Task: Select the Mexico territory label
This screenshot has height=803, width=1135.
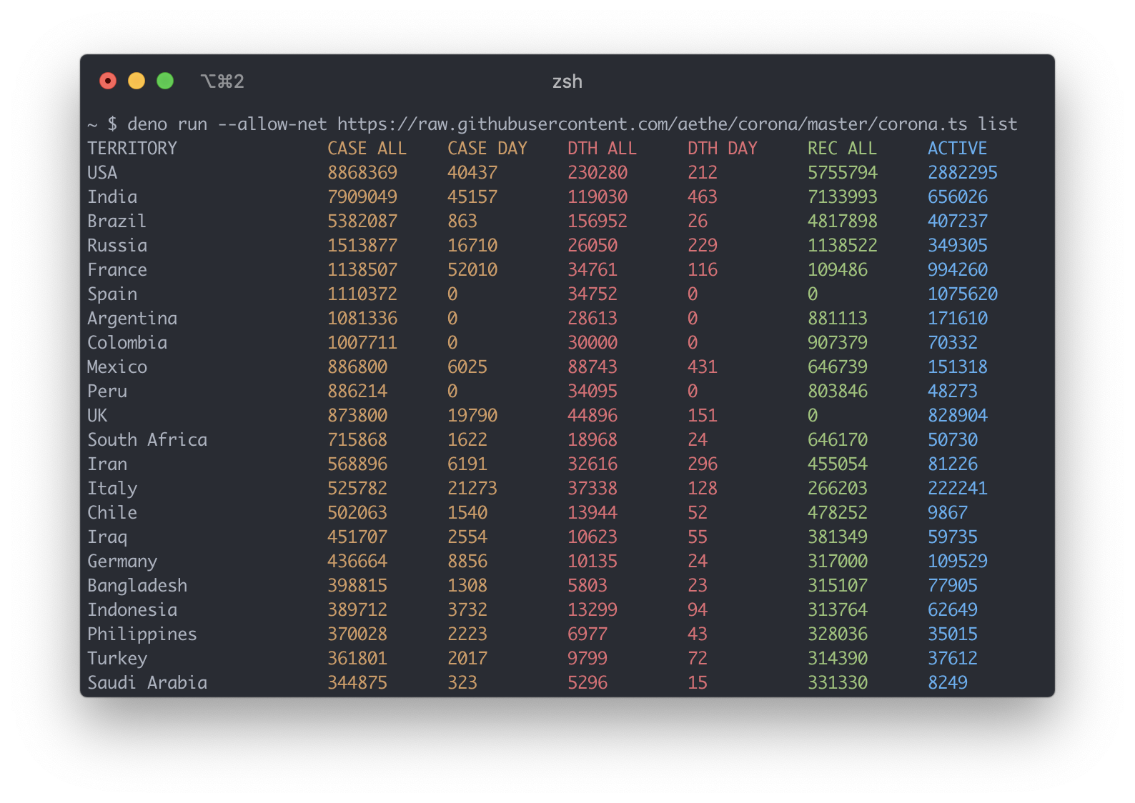Action: tap(117, 367)
